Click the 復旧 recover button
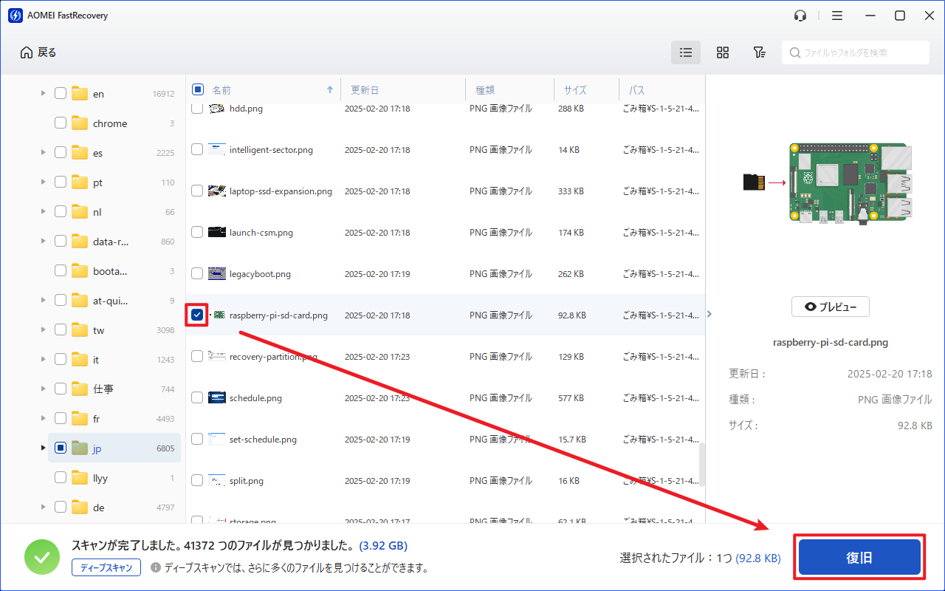Image resolution: width=945 pixels, height=591 pixels. point(859,558)
